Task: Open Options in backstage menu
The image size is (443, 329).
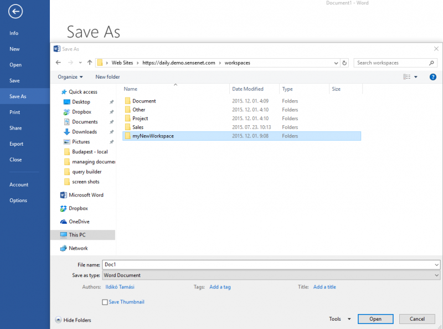Action: point(18,201)
